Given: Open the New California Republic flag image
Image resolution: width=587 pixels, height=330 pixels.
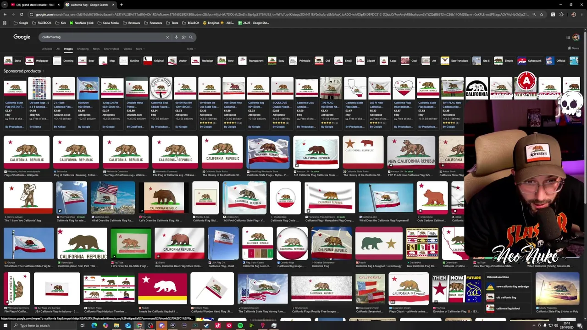Looking at the screenshot, I should pyautogui.click(x=411, y=153).
